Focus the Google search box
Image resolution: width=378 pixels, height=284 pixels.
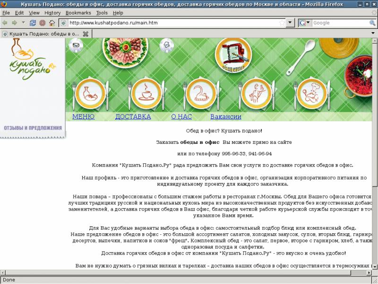click(340, 23)
